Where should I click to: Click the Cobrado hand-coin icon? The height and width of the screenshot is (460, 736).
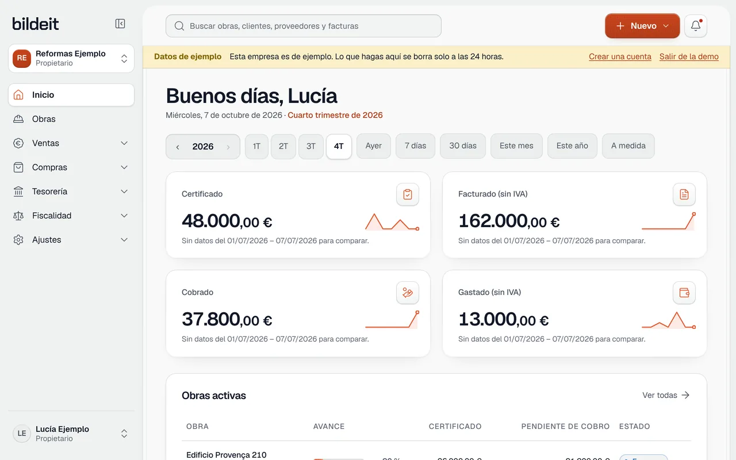[x=408, y=293]
